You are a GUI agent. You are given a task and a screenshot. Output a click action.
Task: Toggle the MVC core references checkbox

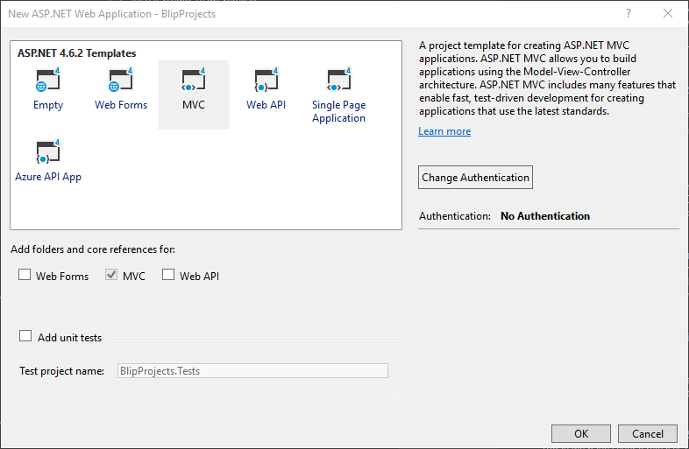click(111, 275)
